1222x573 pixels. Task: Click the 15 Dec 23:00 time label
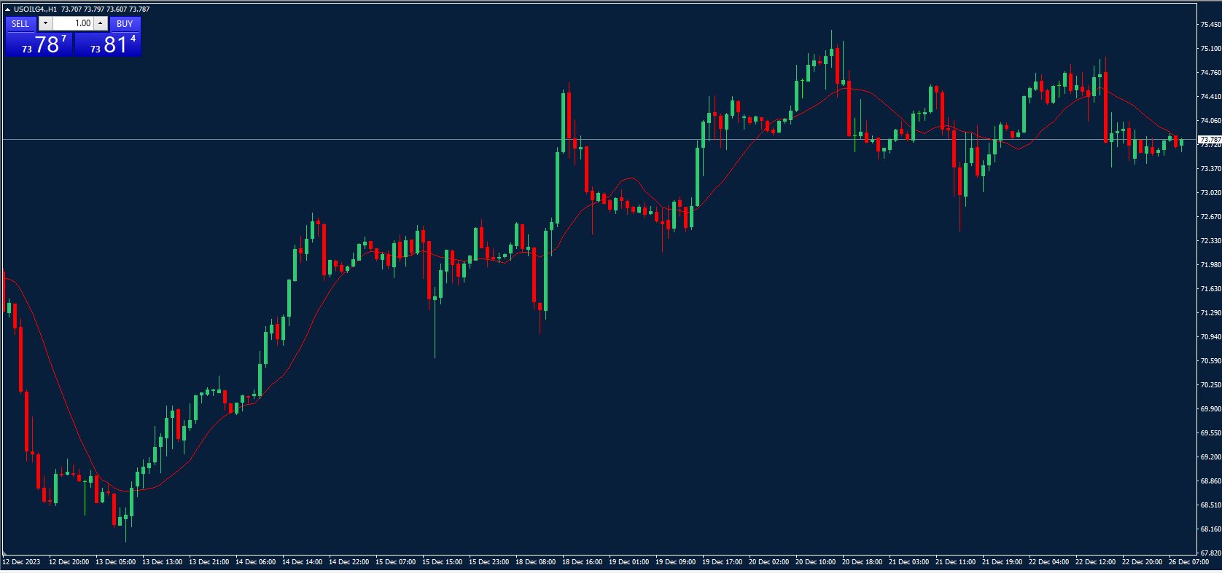(489, 562)
